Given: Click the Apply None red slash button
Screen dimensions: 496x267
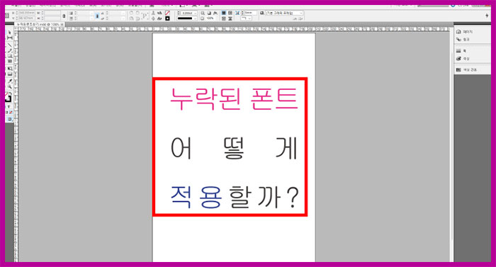Looking at the screenshot, I should tap(11, 113).
